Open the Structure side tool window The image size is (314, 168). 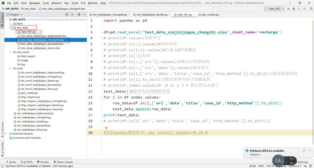point(2,129)
